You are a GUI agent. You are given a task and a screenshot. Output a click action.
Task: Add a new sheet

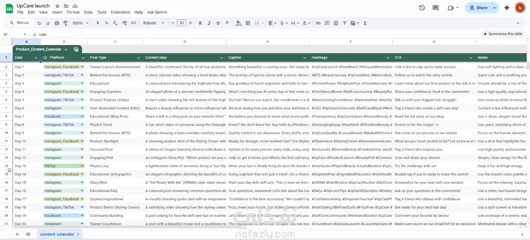click(17, 234)
